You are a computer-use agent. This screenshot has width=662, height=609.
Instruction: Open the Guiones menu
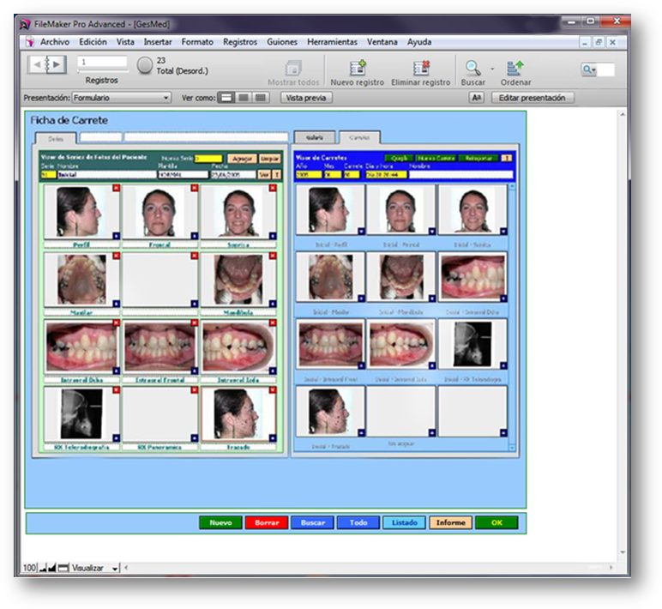tap(281, 42)
